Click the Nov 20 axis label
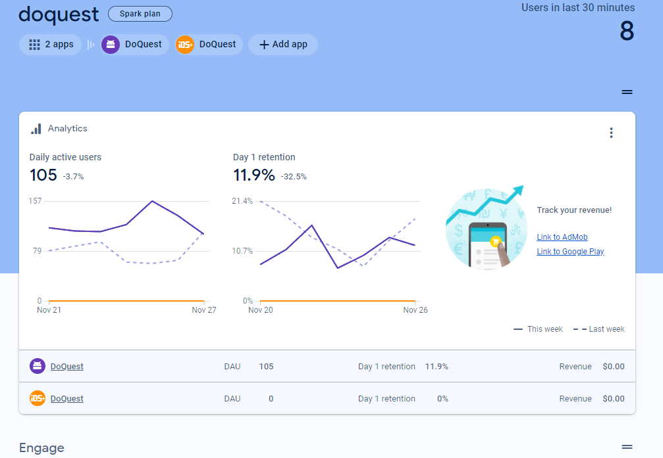Viewport: 663px width, 458px height. click(261, 310)
